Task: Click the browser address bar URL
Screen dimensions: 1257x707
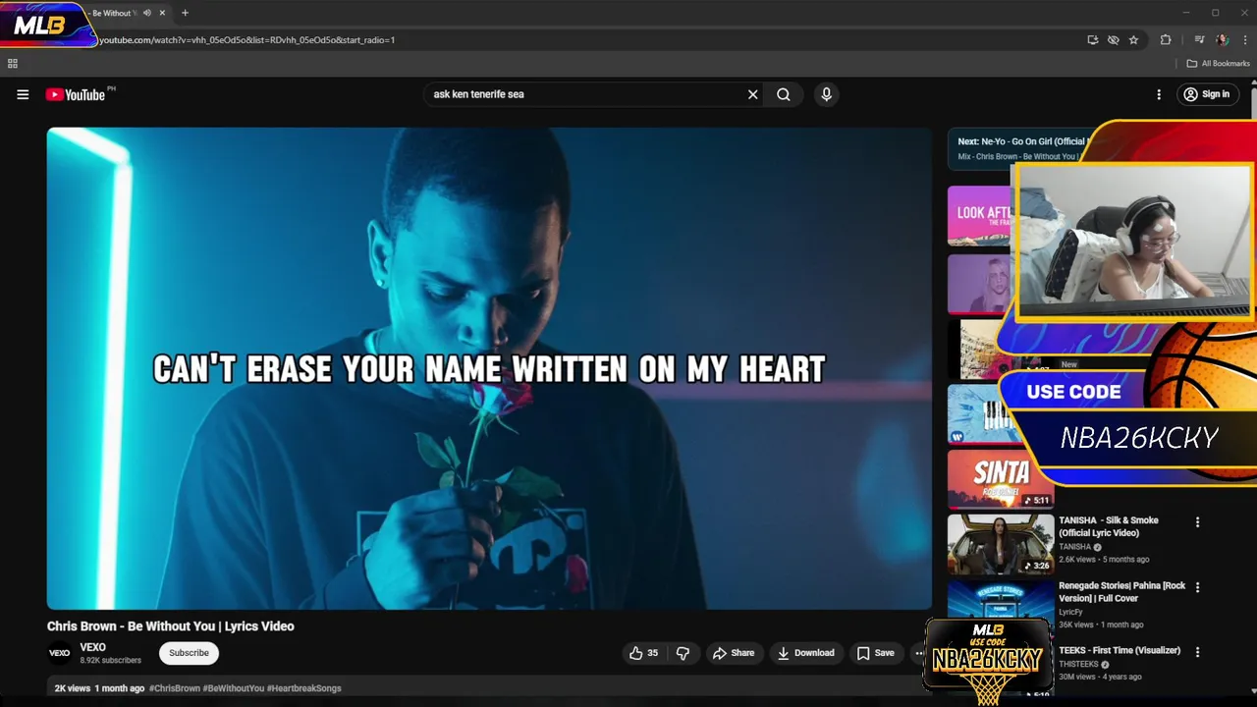Action: point(246,40)
